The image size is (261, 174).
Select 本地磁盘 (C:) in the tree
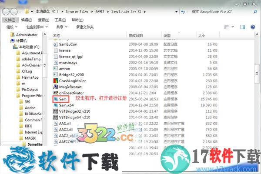pyautogui.click(x=29, y=47)
